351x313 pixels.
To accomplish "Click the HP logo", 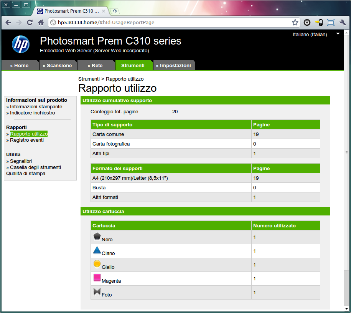I will pos(21,44).
